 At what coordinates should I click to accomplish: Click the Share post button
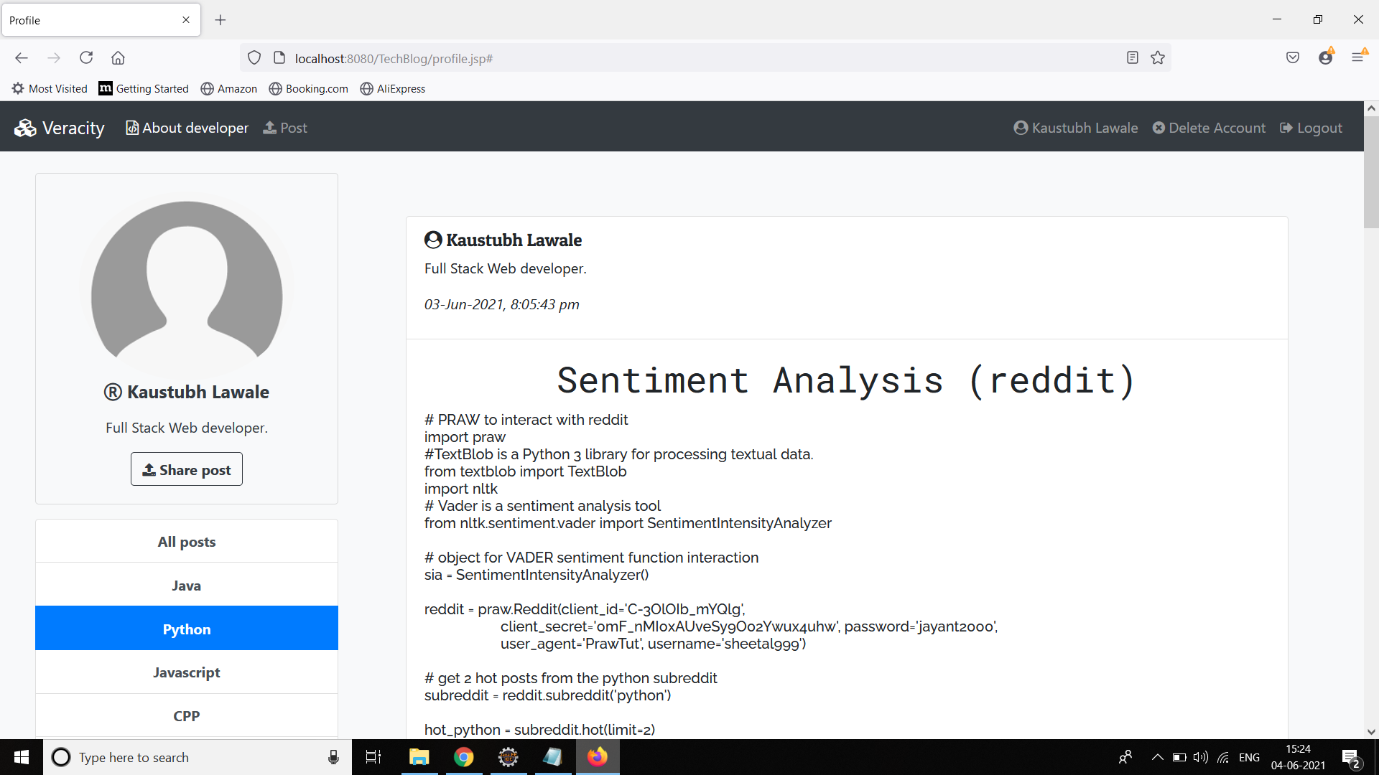186,469
